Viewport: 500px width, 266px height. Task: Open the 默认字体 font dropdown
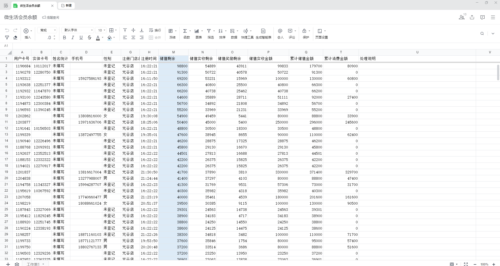click(x=78, y=30)
